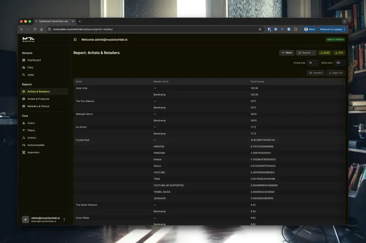This screenshot has height=243, width=366.
Task: Click the Files upload icon
Action: [24, 67]
